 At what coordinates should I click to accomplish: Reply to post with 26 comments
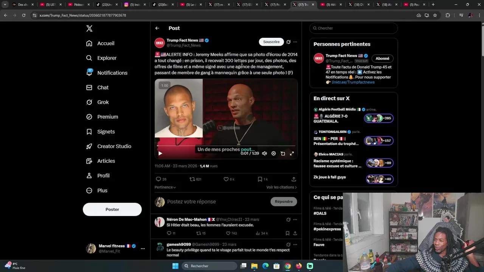161,179
